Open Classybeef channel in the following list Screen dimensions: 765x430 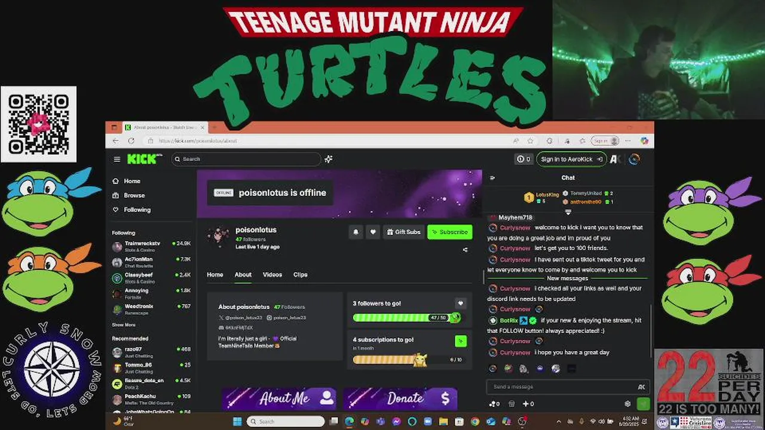pos(152,278)
